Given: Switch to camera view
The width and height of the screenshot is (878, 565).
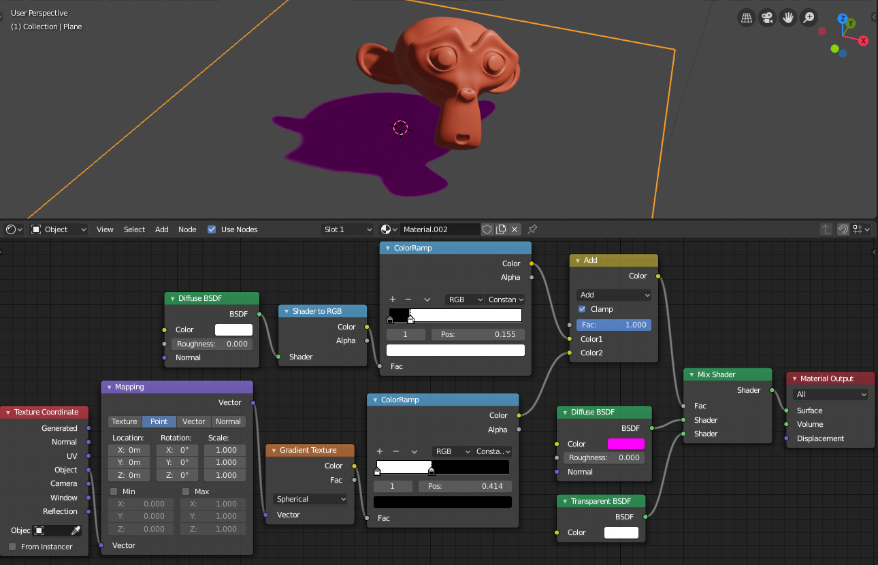Looking at the screenshot, I should [767, 17].
